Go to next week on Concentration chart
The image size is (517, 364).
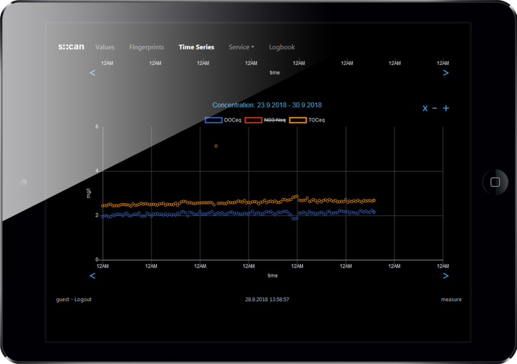pos(445,276)
